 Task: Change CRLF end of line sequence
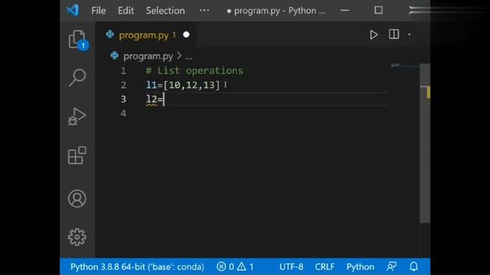pyautogui.click(x=325, y=267)
